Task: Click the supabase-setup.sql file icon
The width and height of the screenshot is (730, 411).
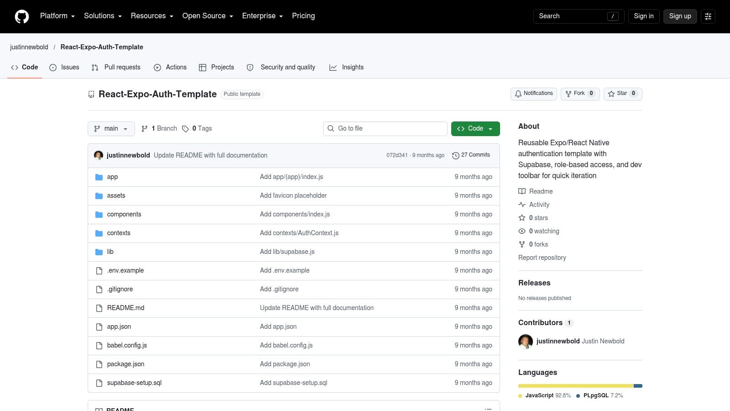Action: pyautogui.click(x=99, y=383)
